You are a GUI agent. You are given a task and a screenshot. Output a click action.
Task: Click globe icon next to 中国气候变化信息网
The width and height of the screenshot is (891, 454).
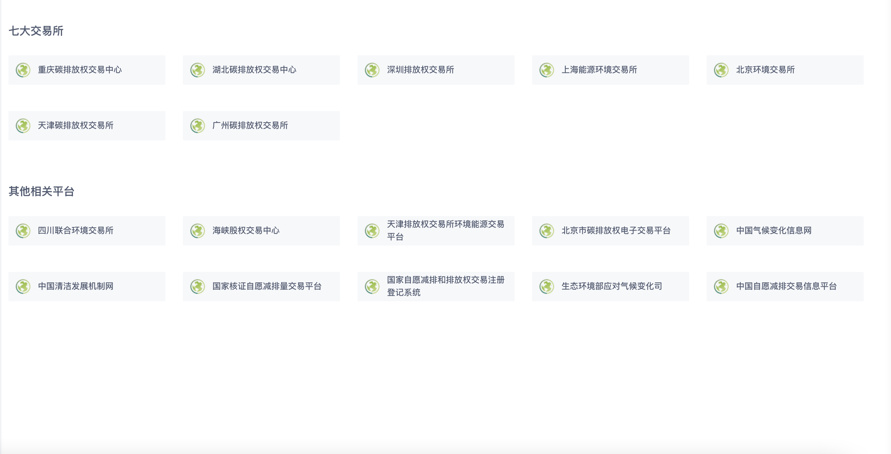721,231
